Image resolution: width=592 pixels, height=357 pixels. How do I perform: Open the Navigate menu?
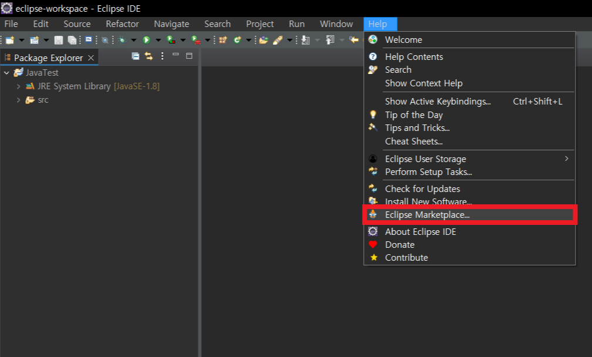171,24
